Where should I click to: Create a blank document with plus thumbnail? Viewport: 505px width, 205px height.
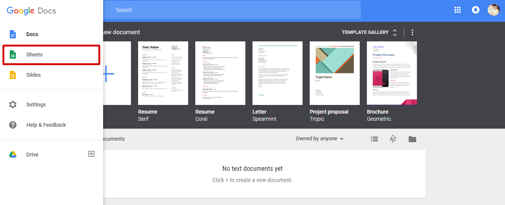point(117,73)
